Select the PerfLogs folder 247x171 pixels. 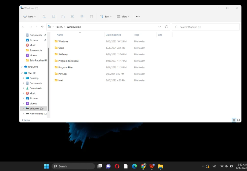coord(61,74)
